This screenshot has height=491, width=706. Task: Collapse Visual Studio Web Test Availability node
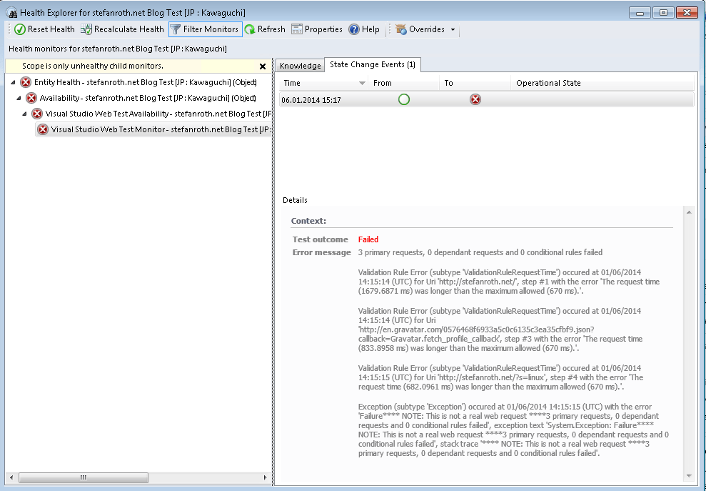point(25,114)
